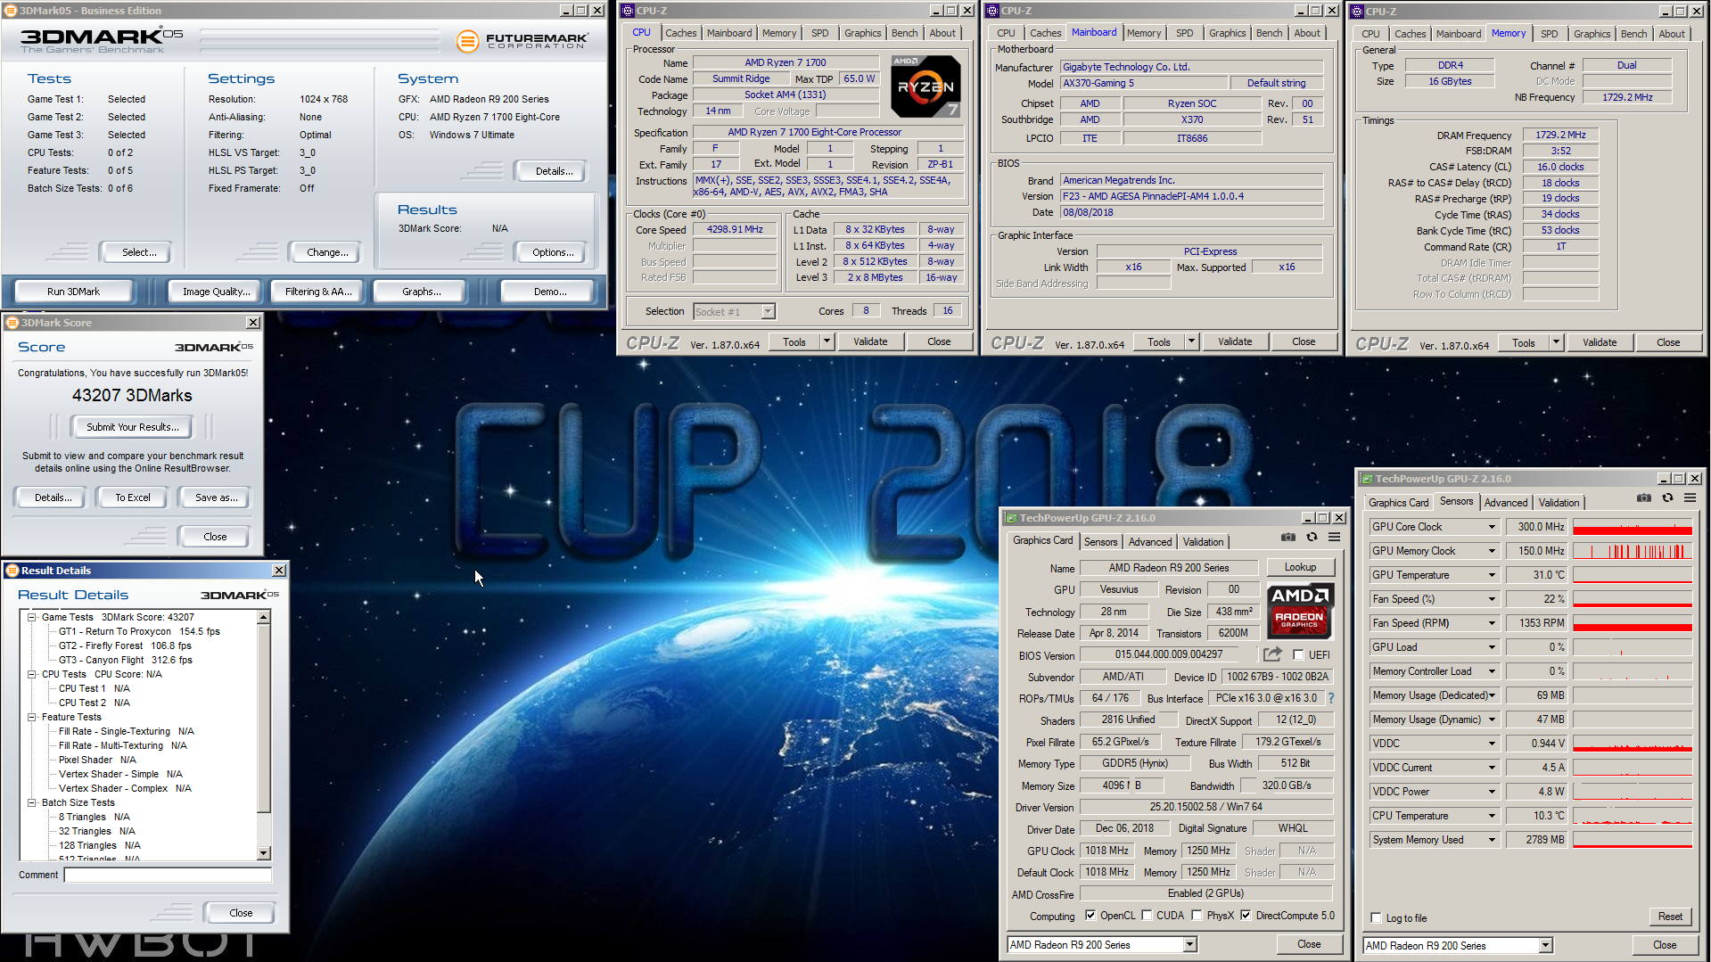Viewport: 1711px width, 962px height.
Task: Click Change button under Settings in 3DMark05
Action: pyautogui.click(x=327, y=252)
